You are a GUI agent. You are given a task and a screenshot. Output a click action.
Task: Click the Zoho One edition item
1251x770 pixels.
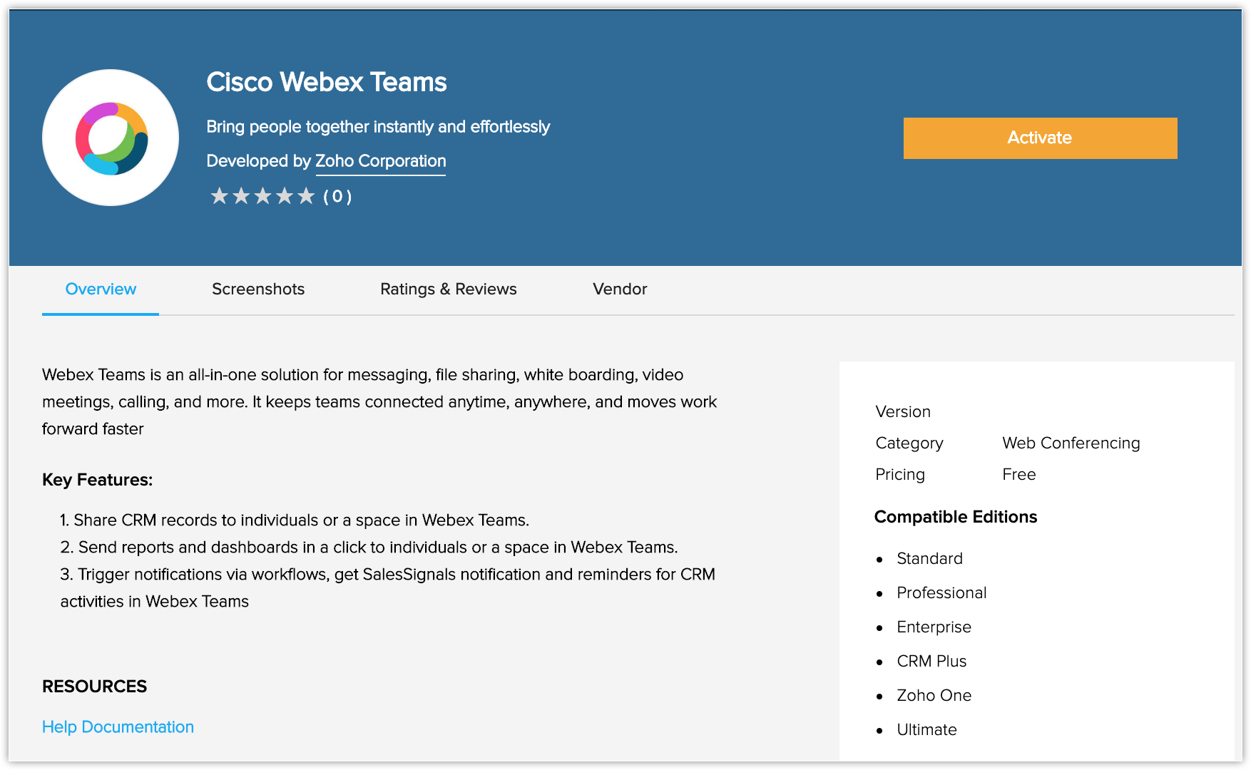pyautogui.click(x=934, y=695)
